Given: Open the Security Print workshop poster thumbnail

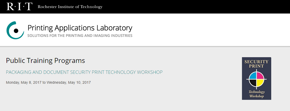Looking at the screenshot, I should click(x=257, y=79).
